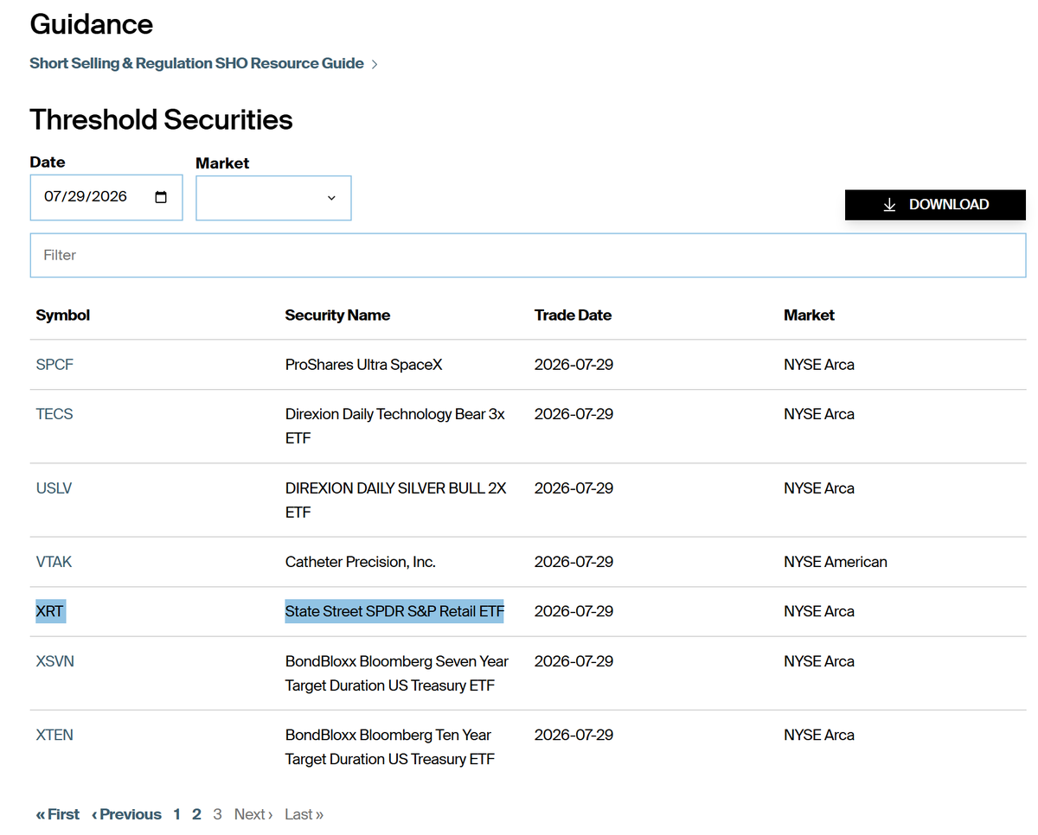Click the trade date in USLV row
This screenshot has width=1038, height=835.
pyautogui.click(x=573, y=488)
